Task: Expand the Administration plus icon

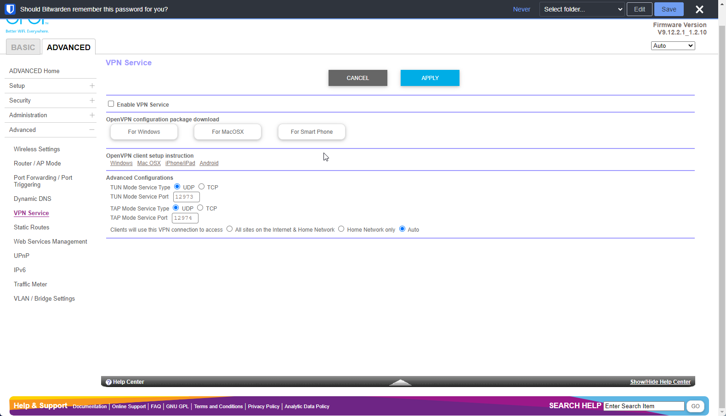Action: [92, 115]
